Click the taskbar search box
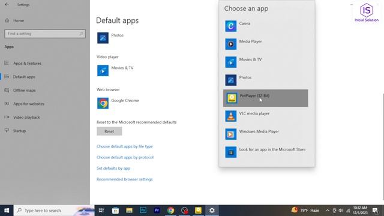Viewport: 384px width, 216px height. click(x=54, y=211)
